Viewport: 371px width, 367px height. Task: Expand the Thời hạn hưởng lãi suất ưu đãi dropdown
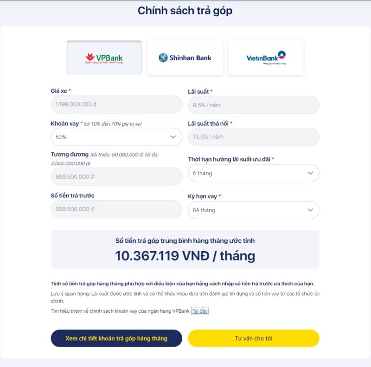tap(254, 173)
